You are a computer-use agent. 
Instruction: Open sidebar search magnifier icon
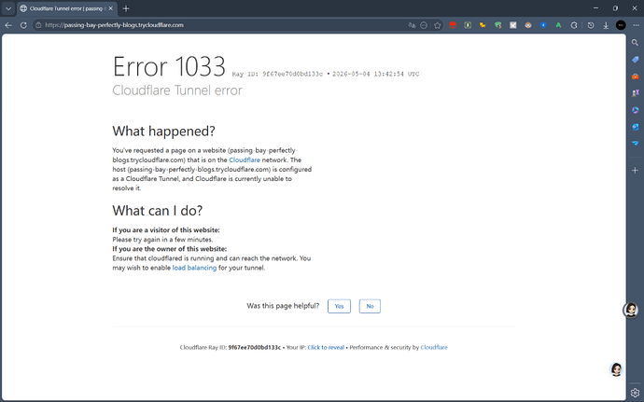pos(635,43)
